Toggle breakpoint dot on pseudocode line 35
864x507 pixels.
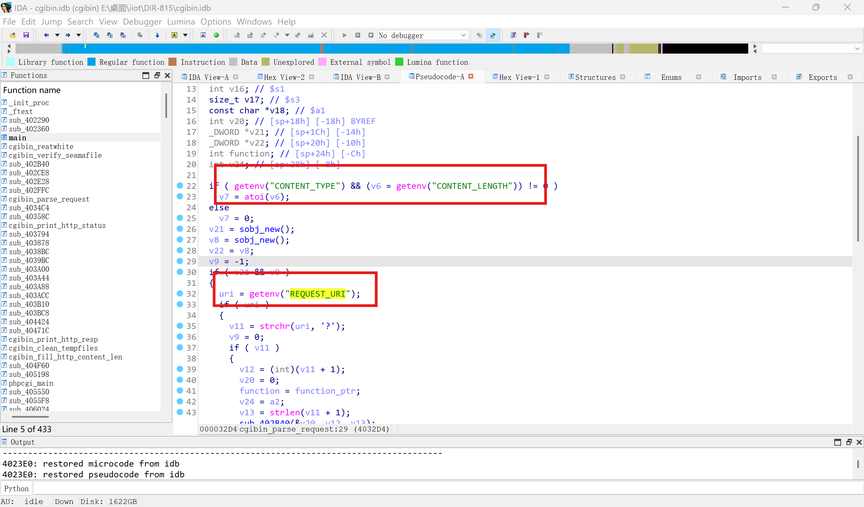pos(180,325)
